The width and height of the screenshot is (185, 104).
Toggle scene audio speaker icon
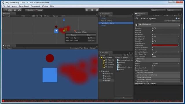(41, 16)
